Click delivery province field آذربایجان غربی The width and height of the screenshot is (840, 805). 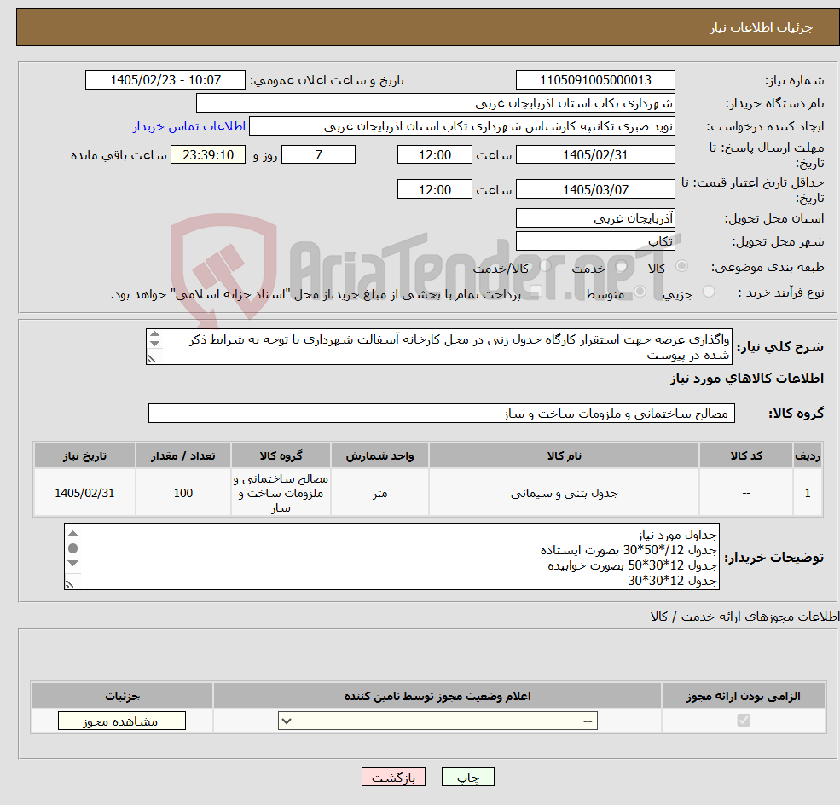595,218
